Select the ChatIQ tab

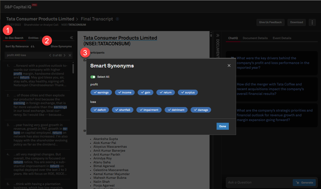(x=233, y=38)
